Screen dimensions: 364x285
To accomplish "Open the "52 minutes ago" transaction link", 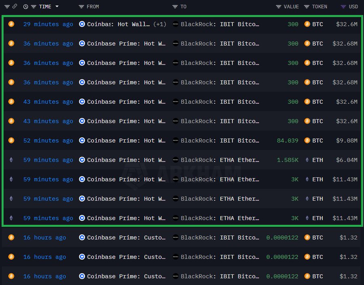I will [x=48, y=140].
